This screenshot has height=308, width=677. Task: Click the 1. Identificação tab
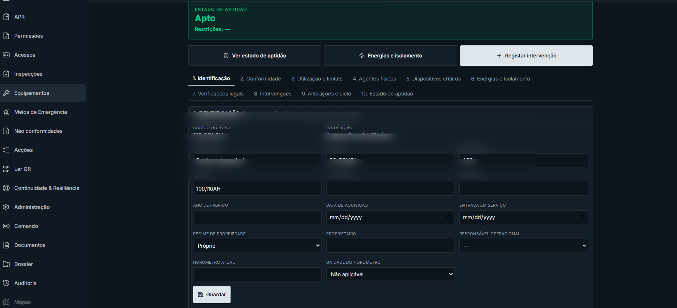[x=211, y=78]
